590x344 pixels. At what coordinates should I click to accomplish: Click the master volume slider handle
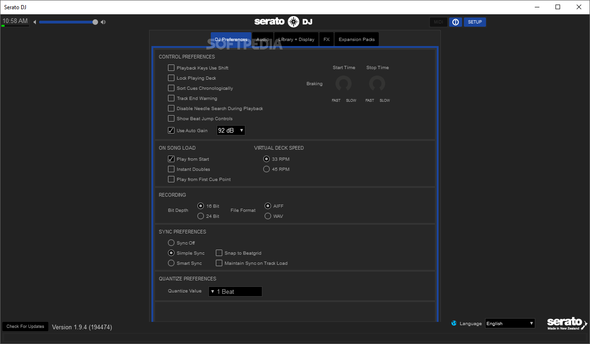[x=95, y=22]
